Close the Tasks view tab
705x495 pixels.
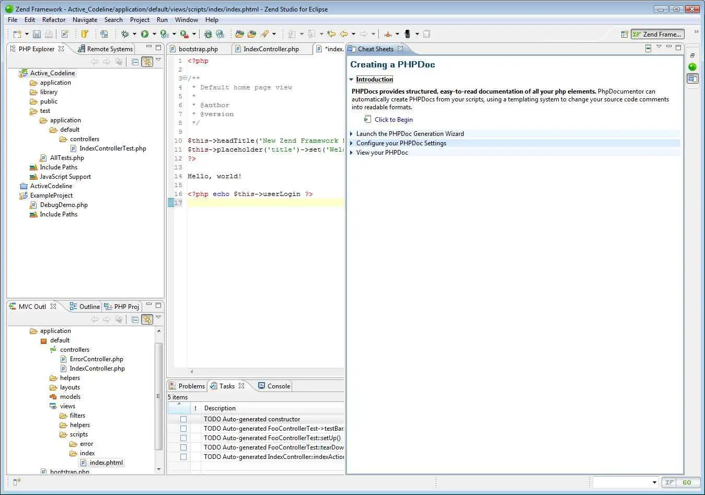click(x=241, y=386)
